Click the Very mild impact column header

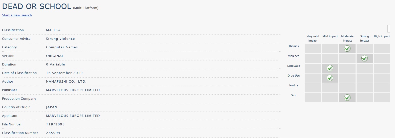[313, 39]
